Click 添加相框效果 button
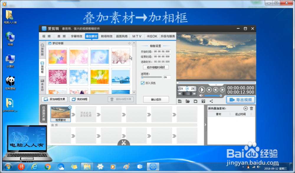Image resolution: width=295 pixels, height=173 pixels. click(x=54, y=99)
